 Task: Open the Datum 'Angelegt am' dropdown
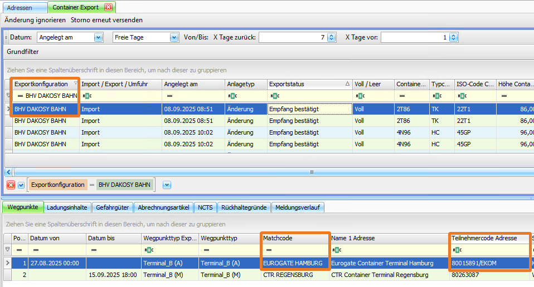click(x=99, y=38)
